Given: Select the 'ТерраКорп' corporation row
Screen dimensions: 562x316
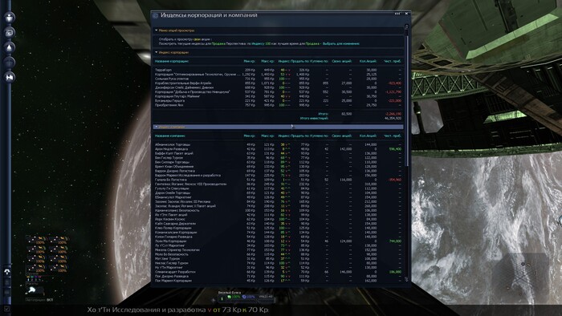Looking at the screenshot, I should (279, 70).
